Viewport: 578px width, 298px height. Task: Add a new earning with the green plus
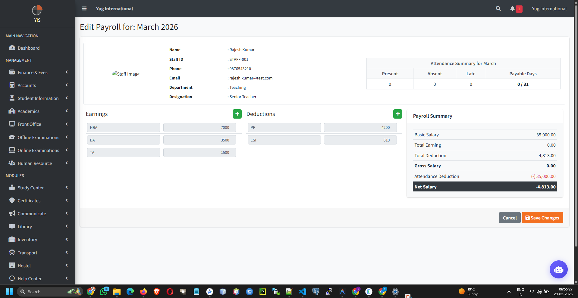click(237, 114)
